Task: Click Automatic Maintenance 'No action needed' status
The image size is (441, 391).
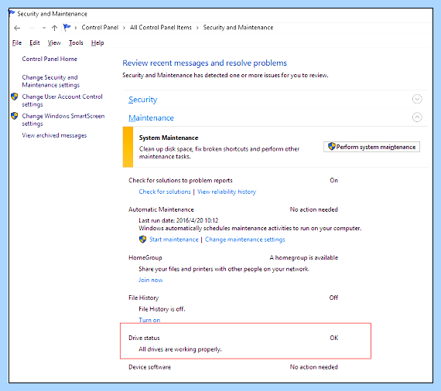Action: pyautogui.click(x=314, y=209)
